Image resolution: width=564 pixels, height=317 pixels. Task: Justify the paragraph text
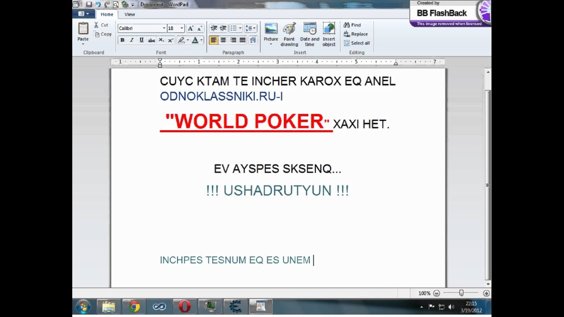tap(242, 40)
